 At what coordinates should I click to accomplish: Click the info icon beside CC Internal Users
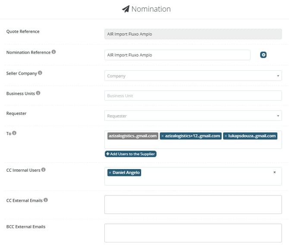point(44,170)
